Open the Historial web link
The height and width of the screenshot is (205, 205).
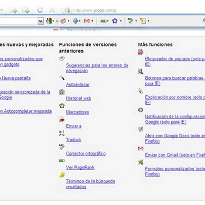[78, 98]
